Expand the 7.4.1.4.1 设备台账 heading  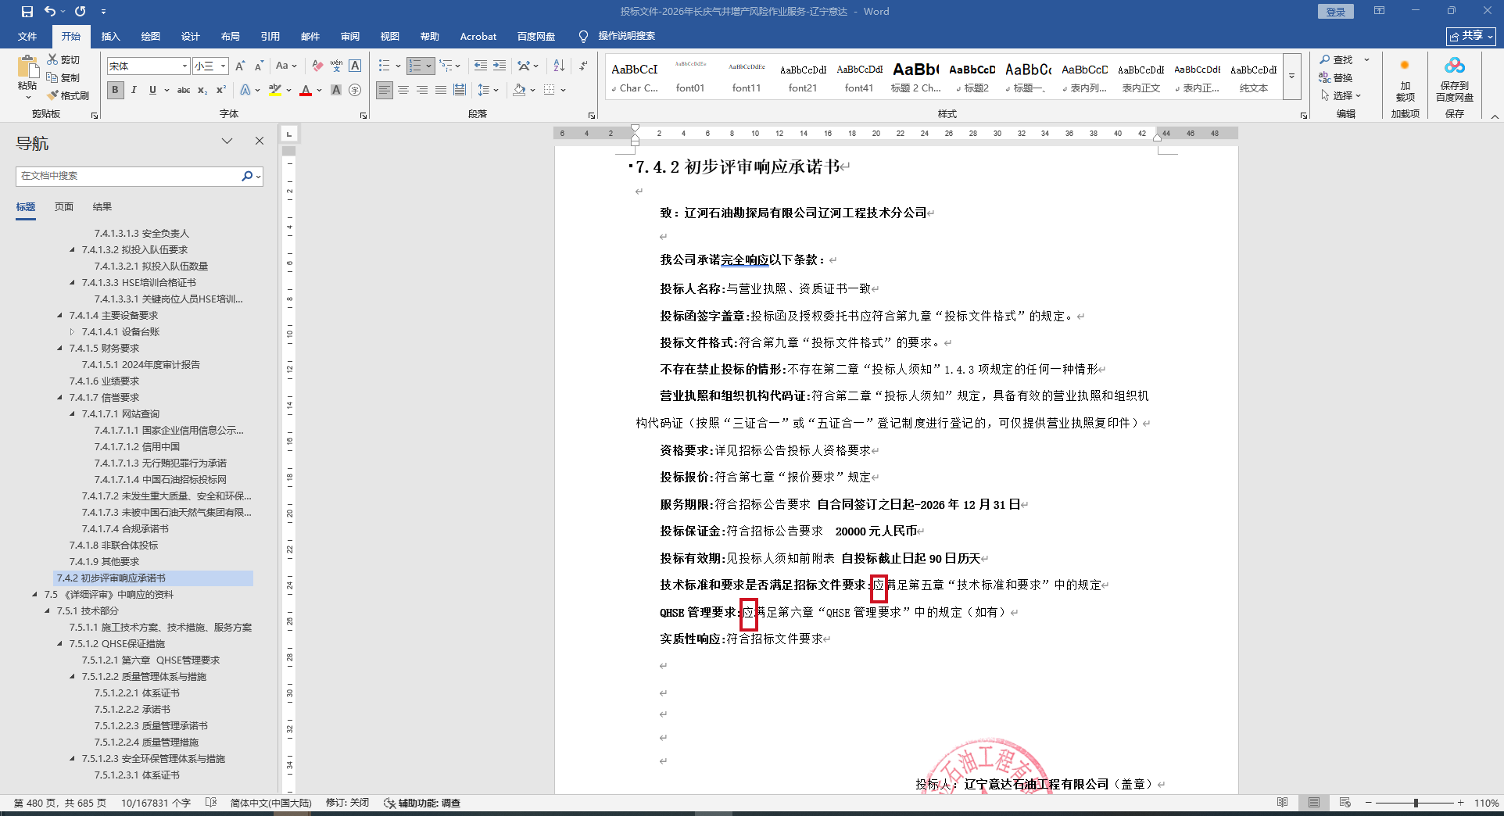point(73,332)
